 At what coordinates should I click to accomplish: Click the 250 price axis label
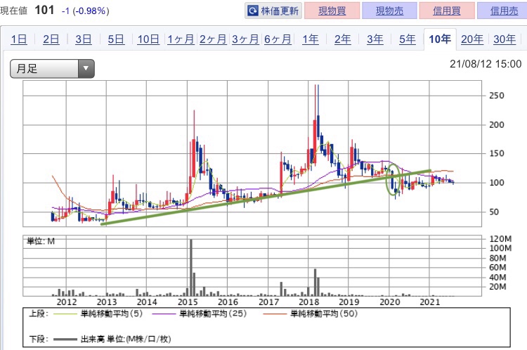tap(496, 96)
